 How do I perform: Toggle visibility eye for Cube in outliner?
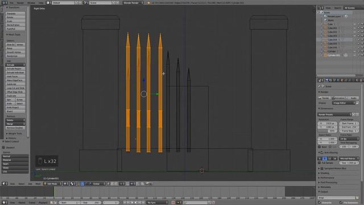pyautogui.click(x=354, y=24)
